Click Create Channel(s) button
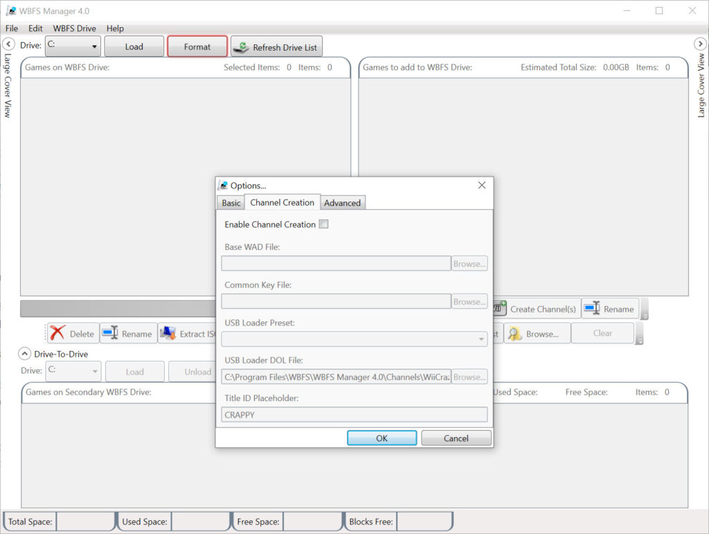This screenshot has height=534, width=709. click(x=537, y=309)
